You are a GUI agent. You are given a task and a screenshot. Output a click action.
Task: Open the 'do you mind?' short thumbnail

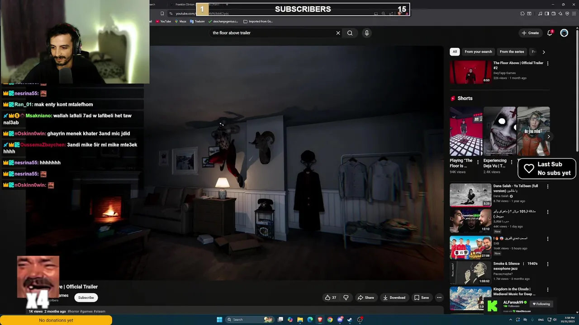pyautogui.click(x=533, y=131)
